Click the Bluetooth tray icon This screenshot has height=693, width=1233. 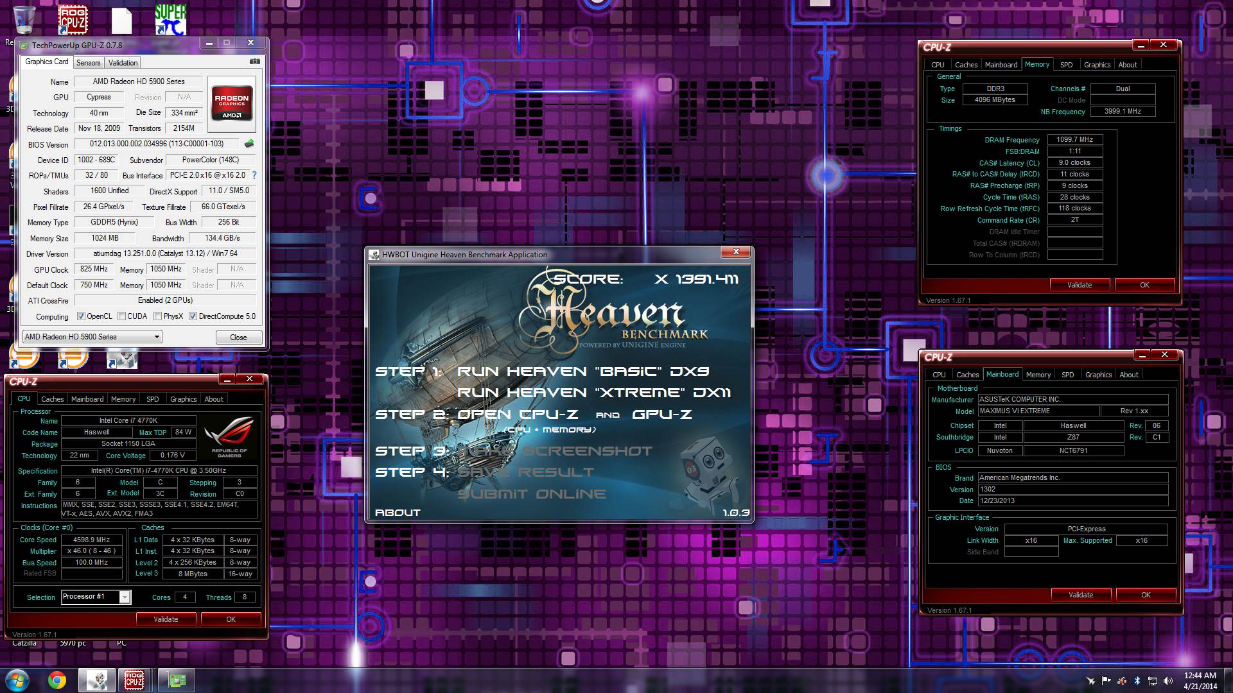click(x=1137, y=681)
